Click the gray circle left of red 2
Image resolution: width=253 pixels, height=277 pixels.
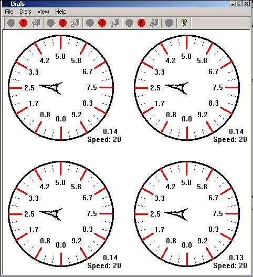pyautogui.click(x=50, y=23)
